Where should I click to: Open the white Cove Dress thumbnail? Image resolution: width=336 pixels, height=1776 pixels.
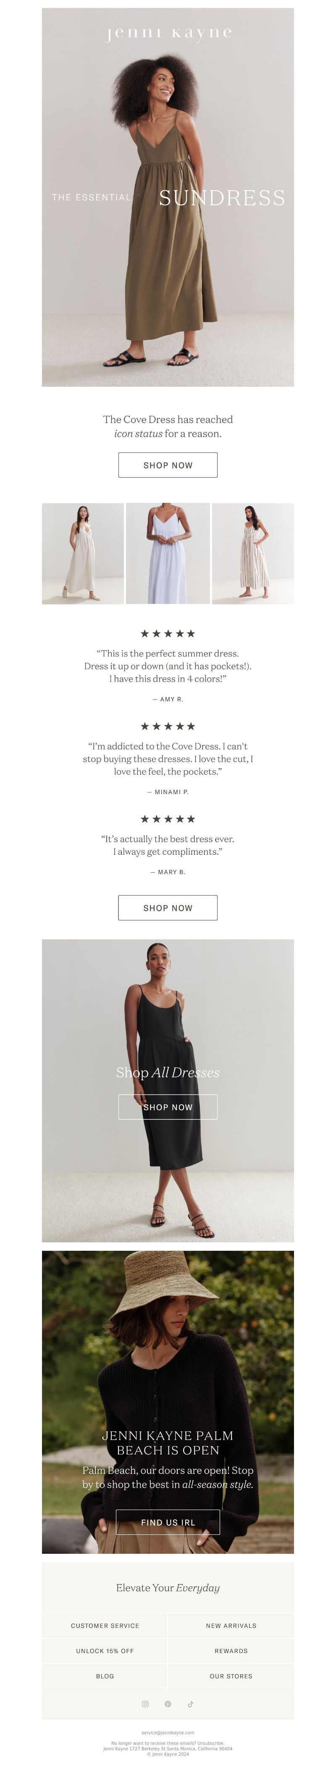point(168,553)
